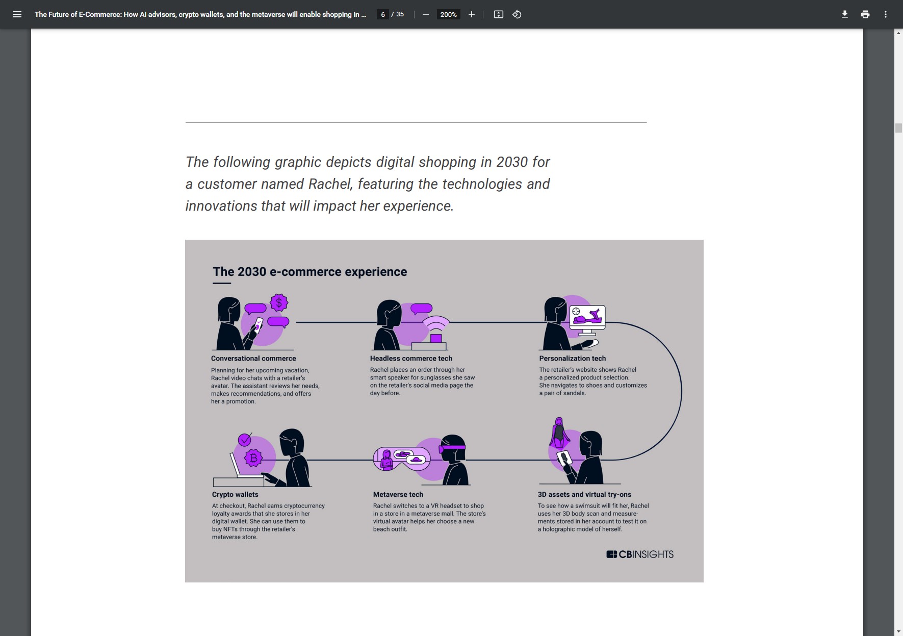Click the zoom out minus button
The height and width of the screenshot is (636, 903).
click(425, 14)
